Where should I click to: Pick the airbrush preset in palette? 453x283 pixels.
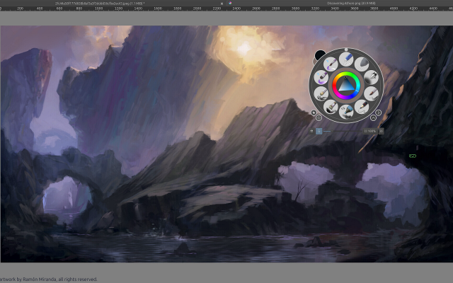pos(371,77)
